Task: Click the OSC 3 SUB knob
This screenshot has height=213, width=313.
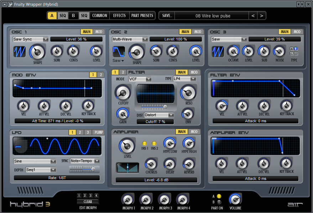Action: [264, 52]
